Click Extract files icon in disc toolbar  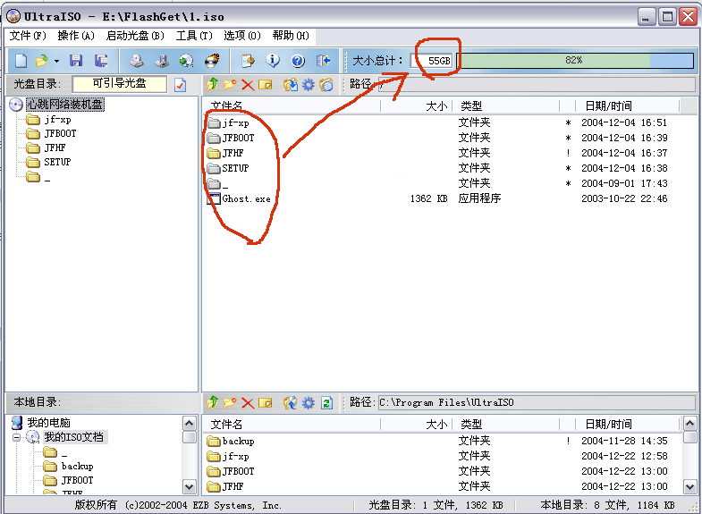click(290, 85)
